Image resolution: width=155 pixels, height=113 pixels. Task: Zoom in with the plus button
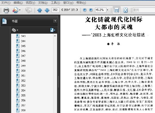[x=91, y=10]
